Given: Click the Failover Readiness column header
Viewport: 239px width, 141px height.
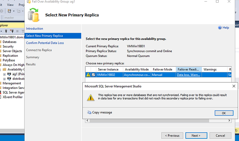Looking at the screenshot, I should pos(189,70).
